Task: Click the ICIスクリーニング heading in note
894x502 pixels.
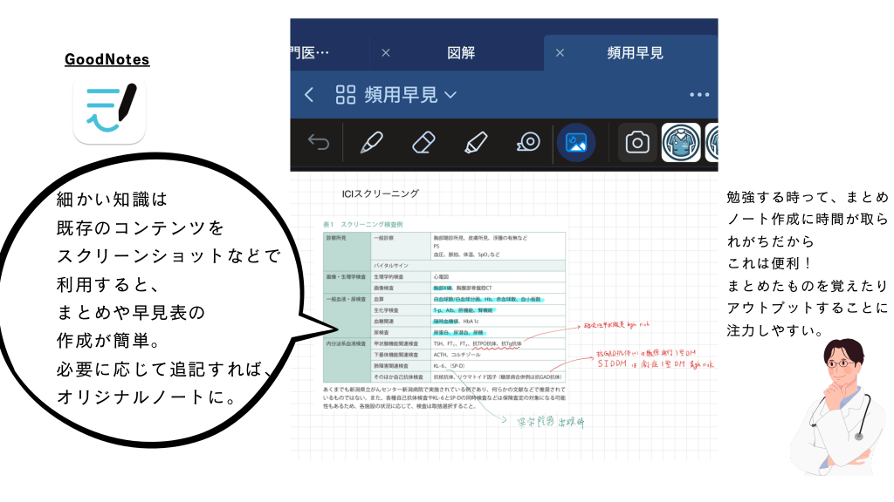Action: pos(381,193)
